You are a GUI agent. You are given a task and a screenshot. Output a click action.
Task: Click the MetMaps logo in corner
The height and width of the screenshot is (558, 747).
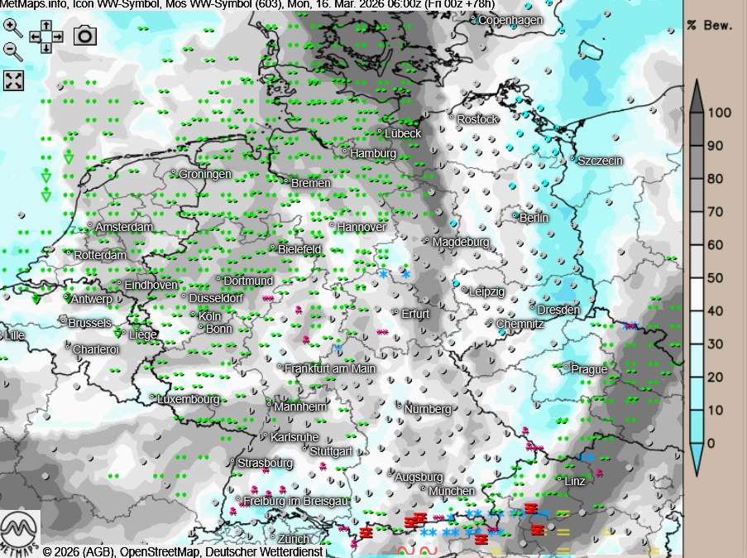pos(20,534)
